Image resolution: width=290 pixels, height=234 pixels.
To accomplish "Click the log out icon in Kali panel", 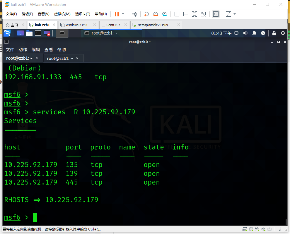I will (283, 33).
